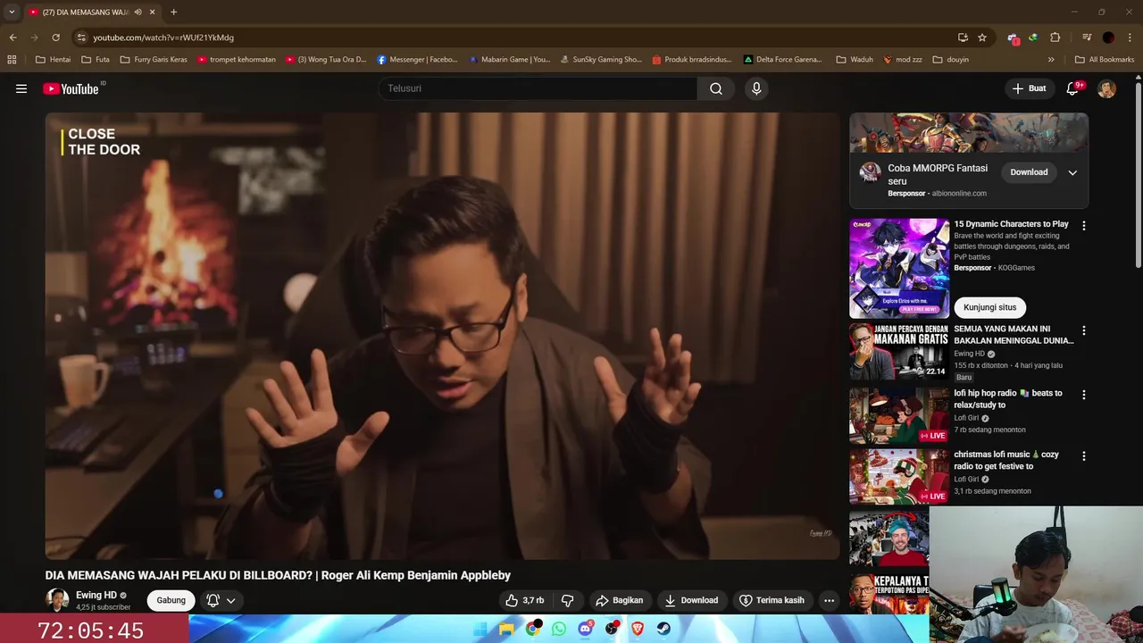Open the douyin bookmarks folder

coord(950,60)
